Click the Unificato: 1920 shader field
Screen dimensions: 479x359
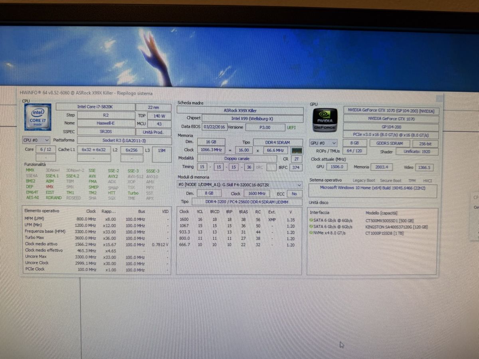click(417, 152)
